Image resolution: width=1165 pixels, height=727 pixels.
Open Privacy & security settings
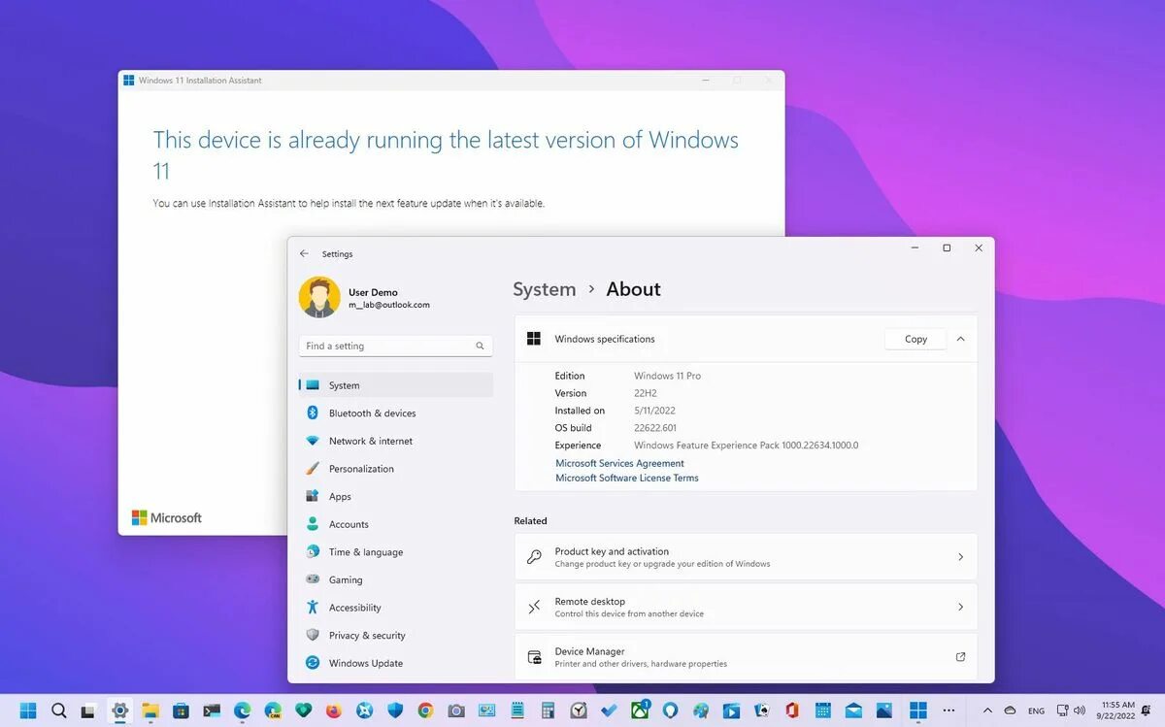coord(396,636)
